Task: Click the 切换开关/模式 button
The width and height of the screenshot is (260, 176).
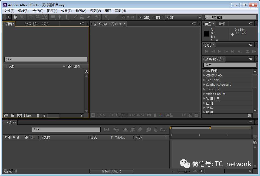Action: tap(111, 171)
